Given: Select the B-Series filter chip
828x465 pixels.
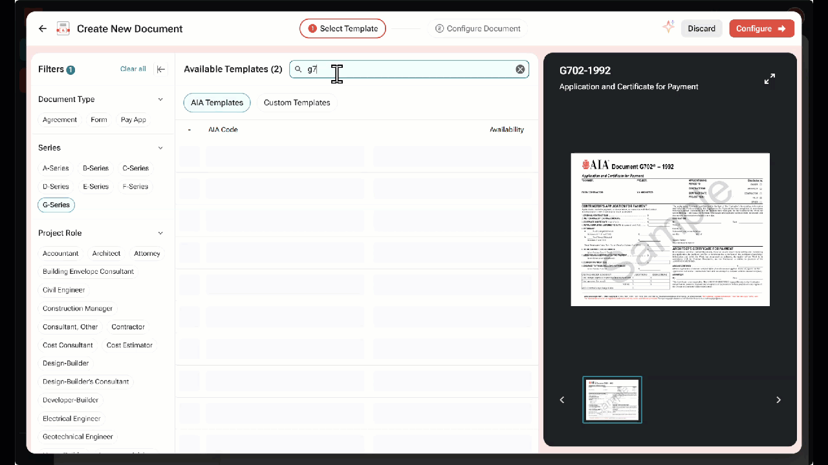Looking at the screenshot, I should 96,168.
